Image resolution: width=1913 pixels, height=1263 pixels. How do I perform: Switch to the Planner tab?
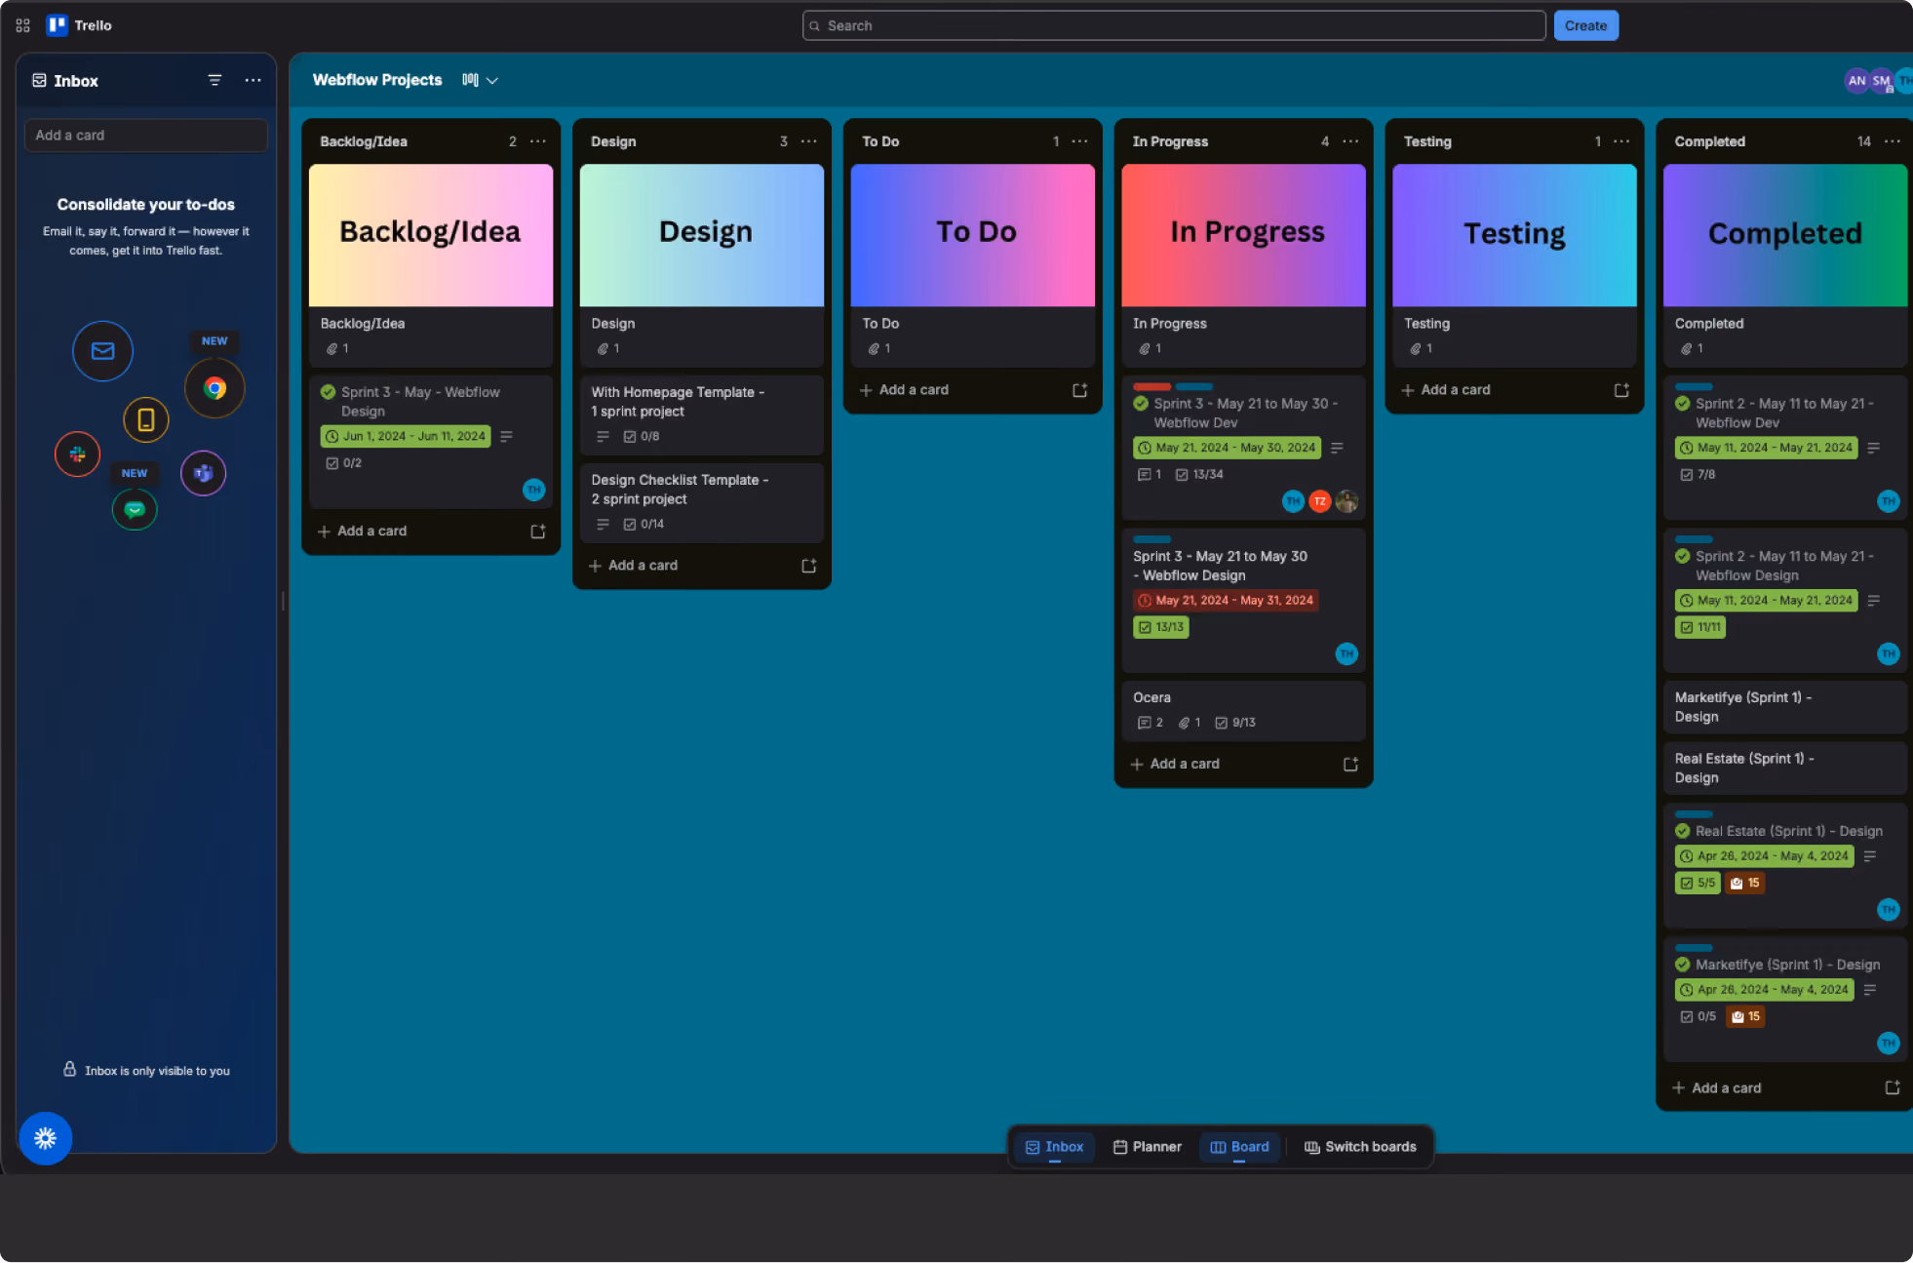[1147, 1147]
